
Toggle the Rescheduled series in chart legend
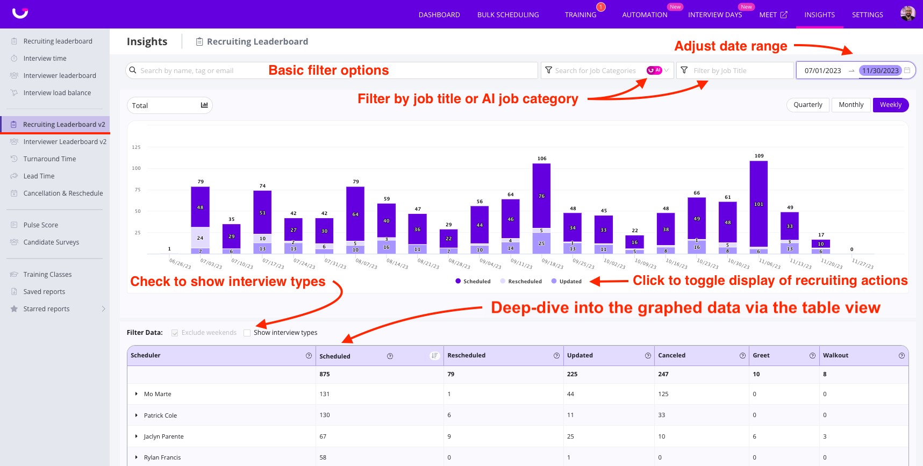[x=521, y=281]
